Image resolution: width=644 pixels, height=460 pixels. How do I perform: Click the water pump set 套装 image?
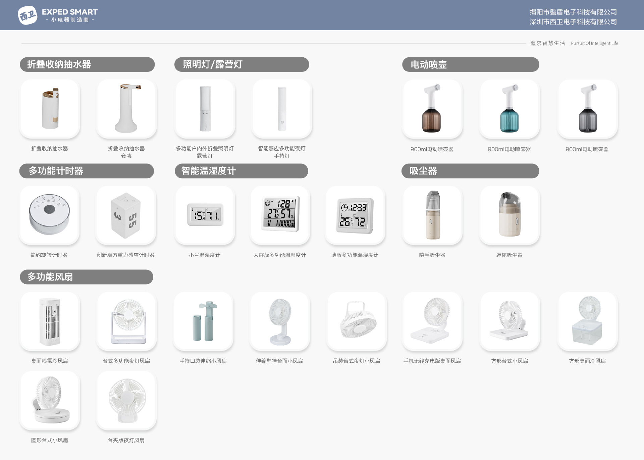(126, 109)
